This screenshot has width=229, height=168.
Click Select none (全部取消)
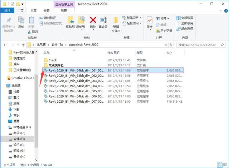tap(185, 23)
